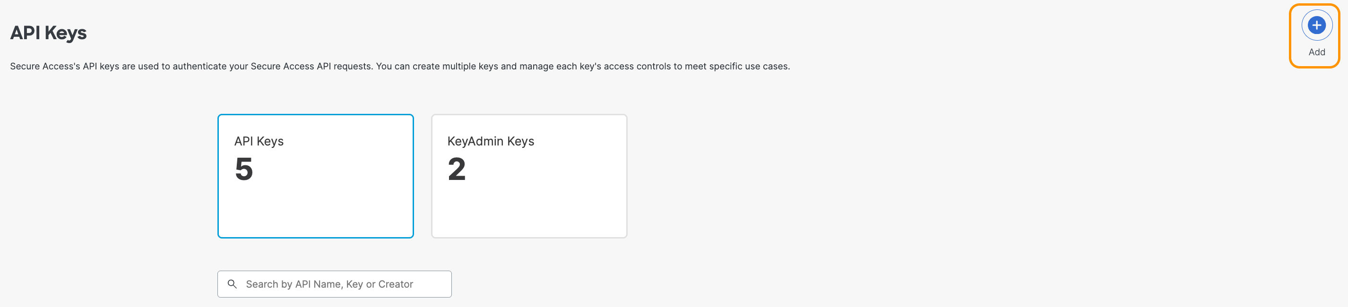The height and width of the screenshot is (307, 1348).
Task: Click the "KeyAdmin Keys" card title text
Action: point(490,141)
